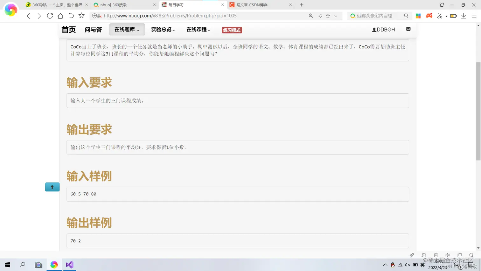Open the browser home page

(60, 16)
